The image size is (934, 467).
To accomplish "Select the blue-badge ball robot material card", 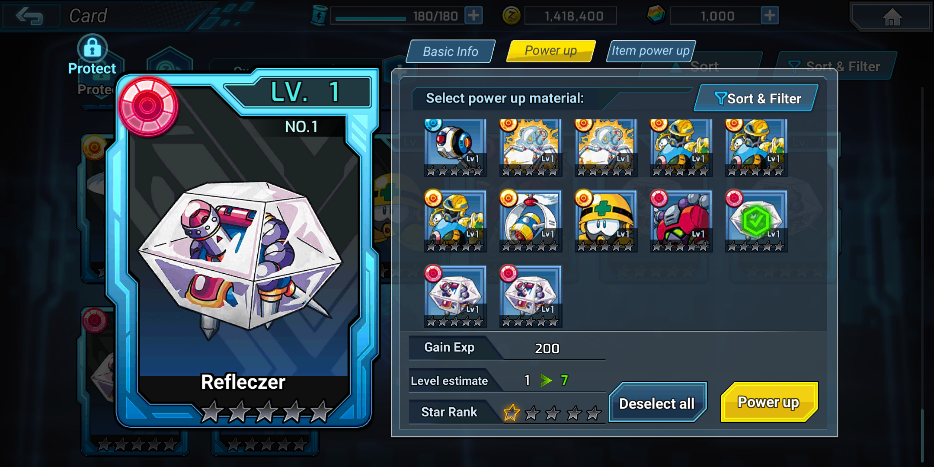I will coord(455,147).
